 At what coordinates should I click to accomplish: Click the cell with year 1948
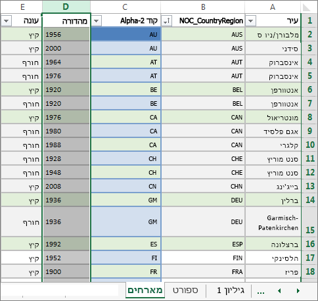coord(66,172)
